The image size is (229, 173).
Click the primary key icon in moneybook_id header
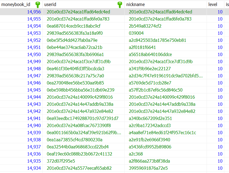[38, 4]
